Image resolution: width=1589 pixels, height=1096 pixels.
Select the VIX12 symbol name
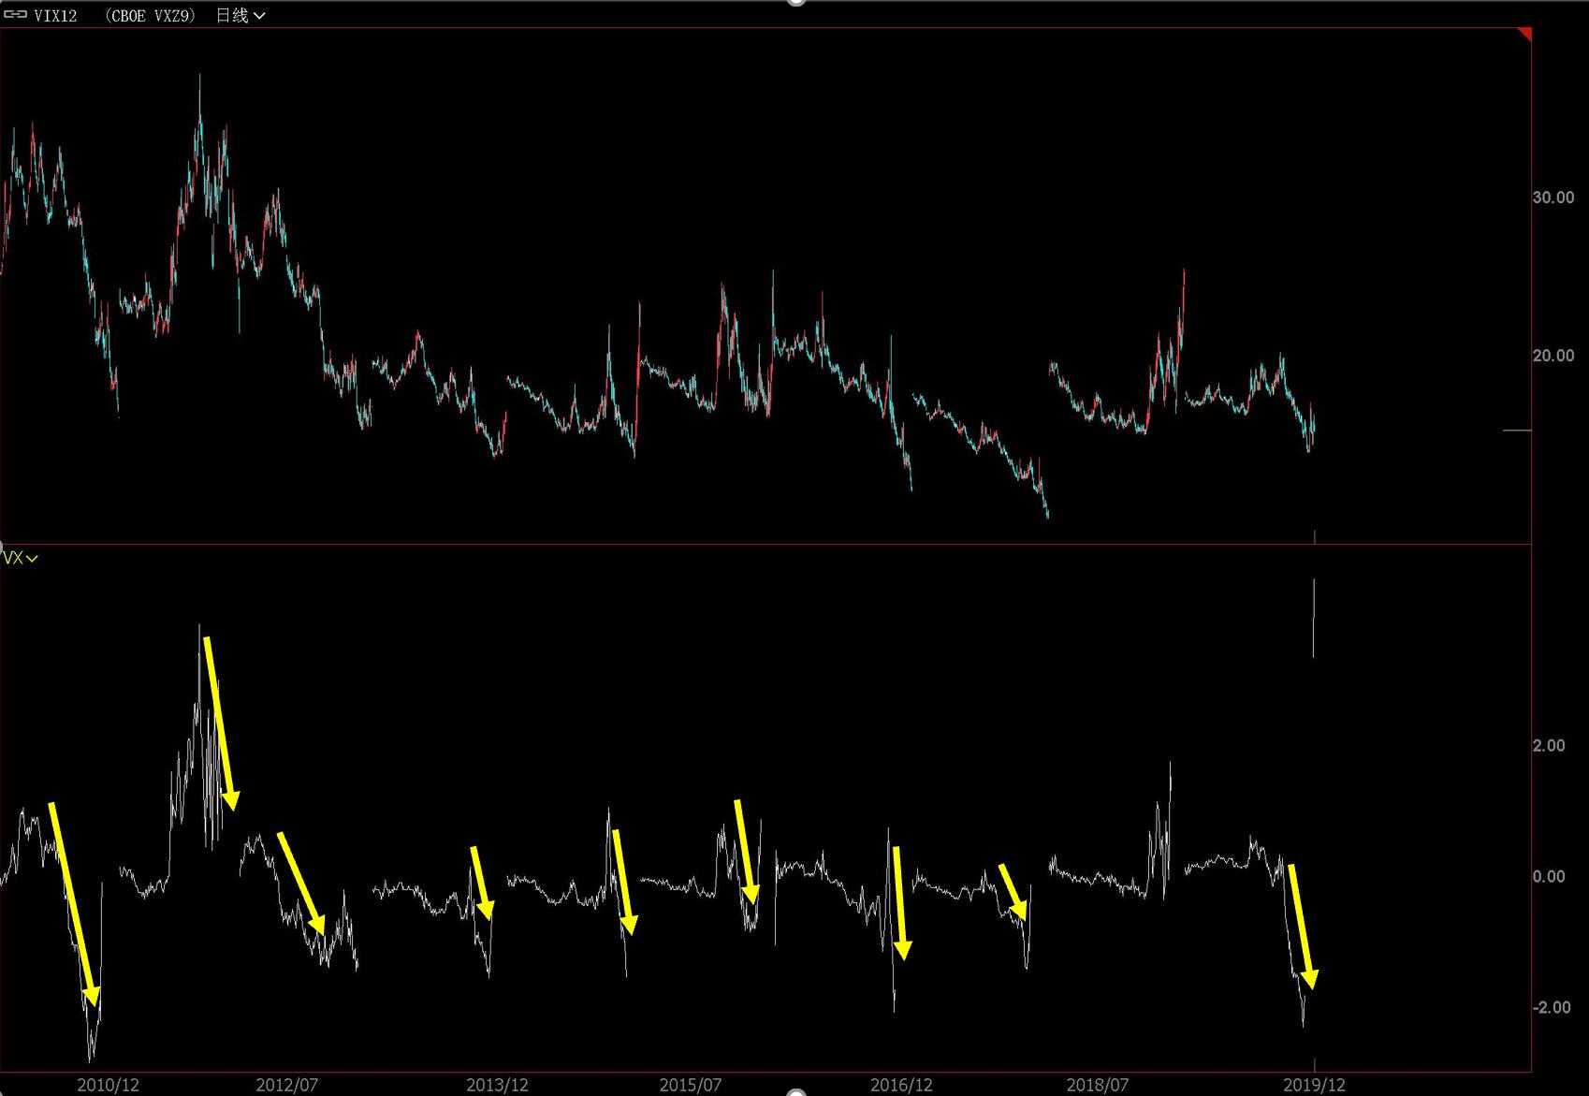pyautogui.click(x=55, y=15)
